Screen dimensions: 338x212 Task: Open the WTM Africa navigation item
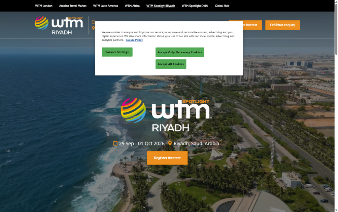point(132,6)
